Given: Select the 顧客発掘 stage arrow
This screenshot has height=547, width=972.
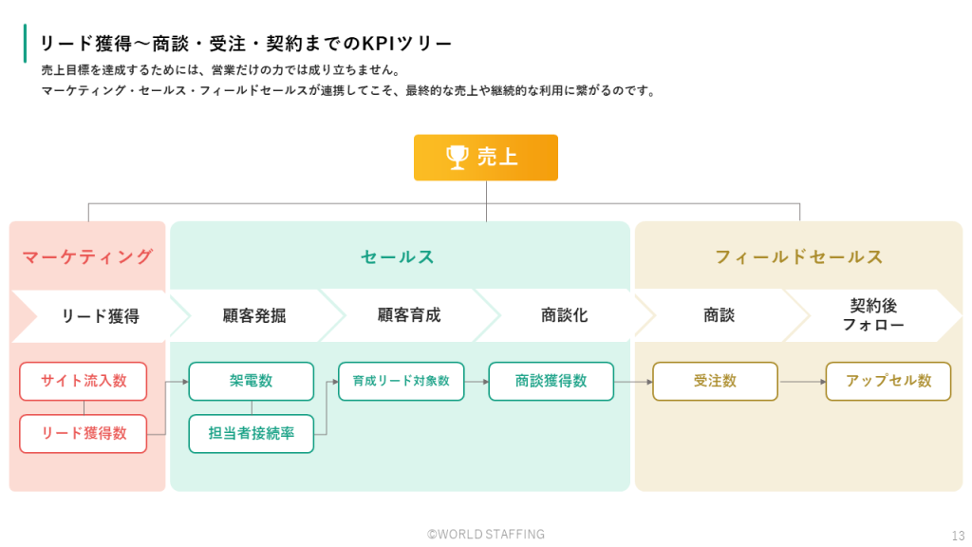Looking at the screenshot, I should click(253, 316).
